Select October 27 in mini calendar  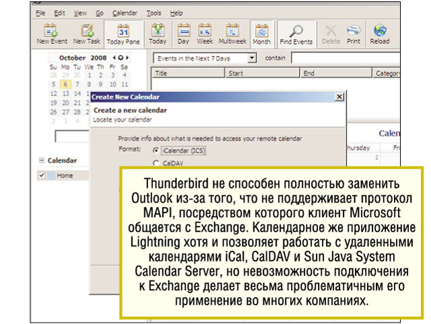(x=65, y=112)
